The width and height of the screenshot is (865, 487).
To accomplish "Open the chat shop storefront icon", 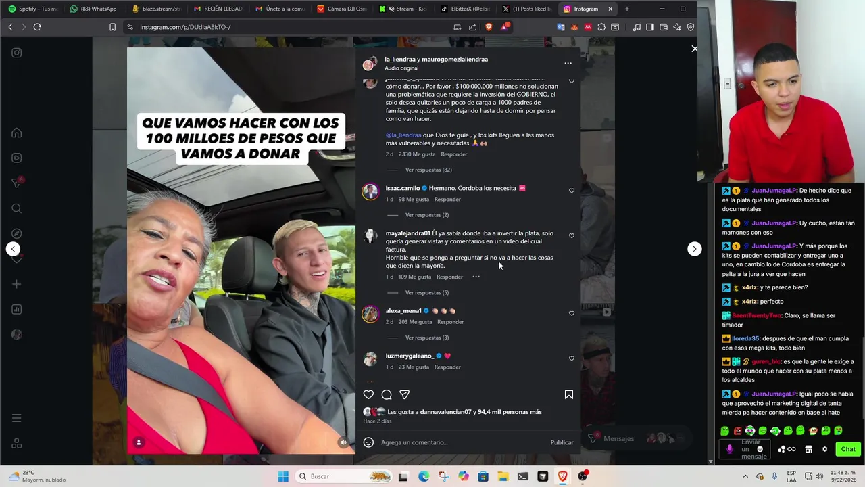I will (808, 449).
